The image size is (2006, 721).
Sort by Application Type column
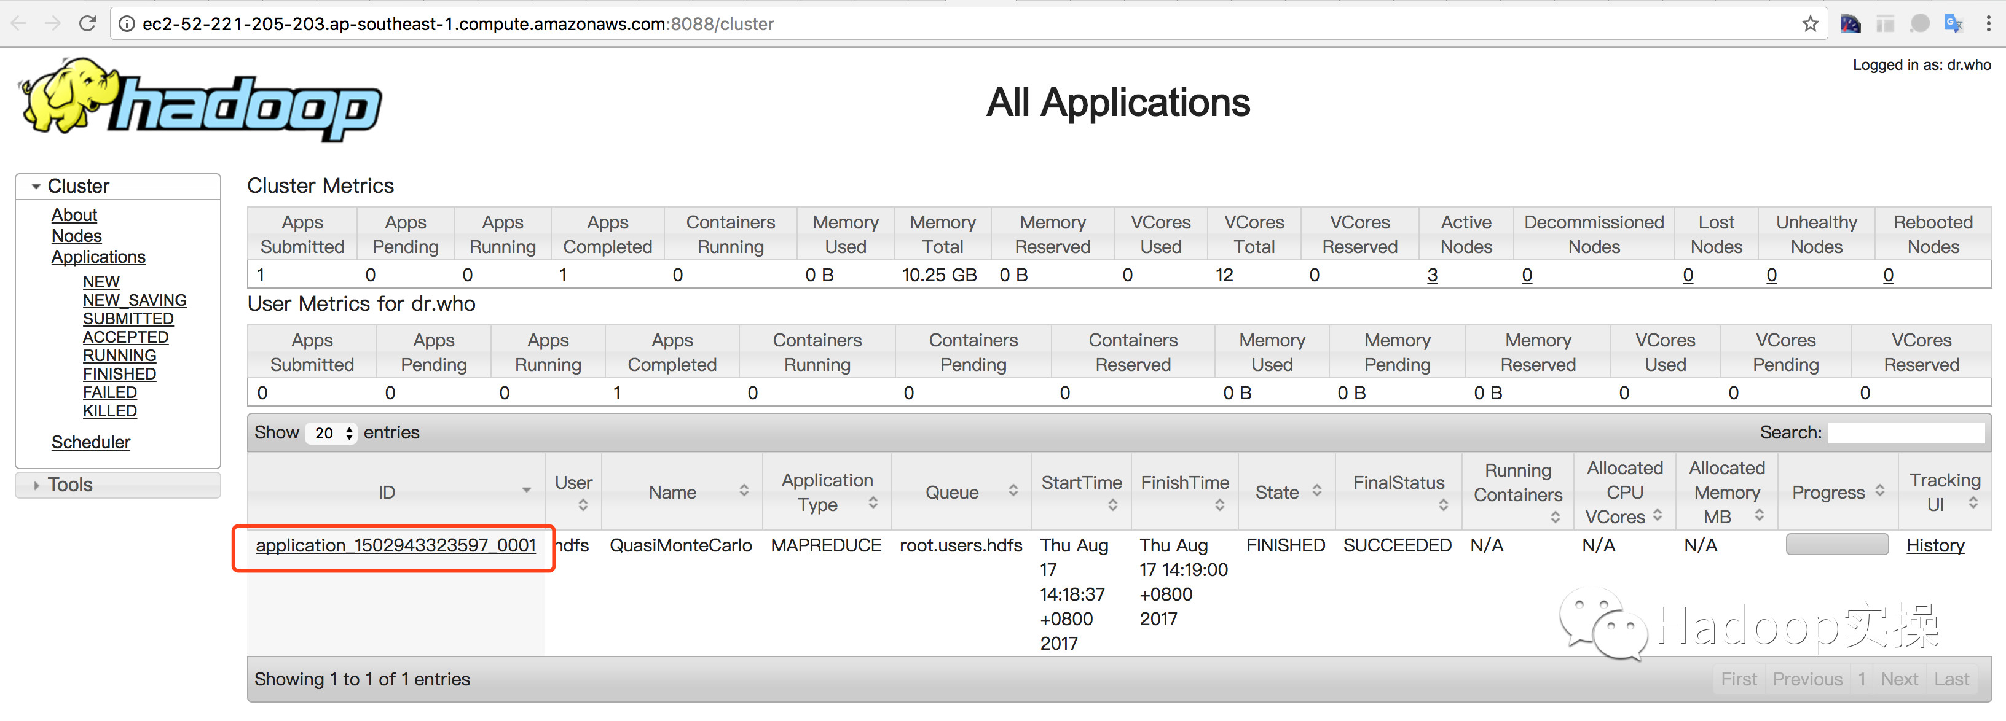(873, 503)
